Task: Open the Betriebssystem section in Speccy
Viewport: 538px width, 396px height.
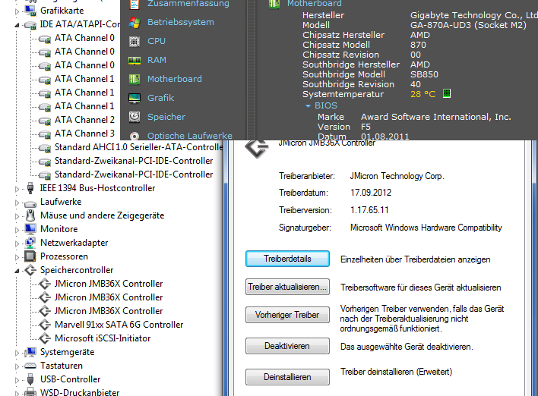Action: (x=181, y=22)
